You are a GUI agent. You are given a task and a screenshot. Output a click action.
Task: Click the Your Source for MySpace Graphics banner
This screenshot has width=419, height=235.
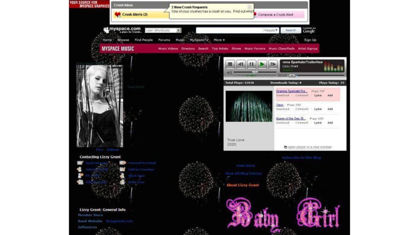(x=89, y=4)
